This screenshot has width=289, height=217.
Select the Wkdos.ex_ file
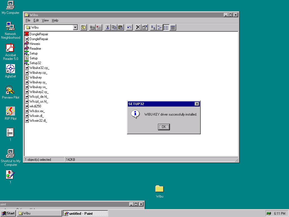(x=35, y=111)
